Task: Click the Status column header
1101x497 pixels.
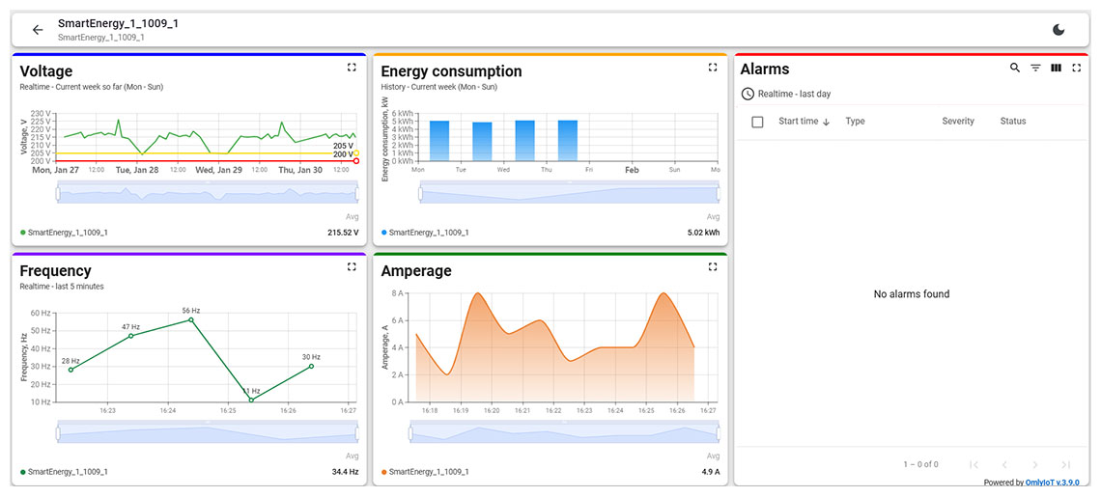Action: (1013, 122)
